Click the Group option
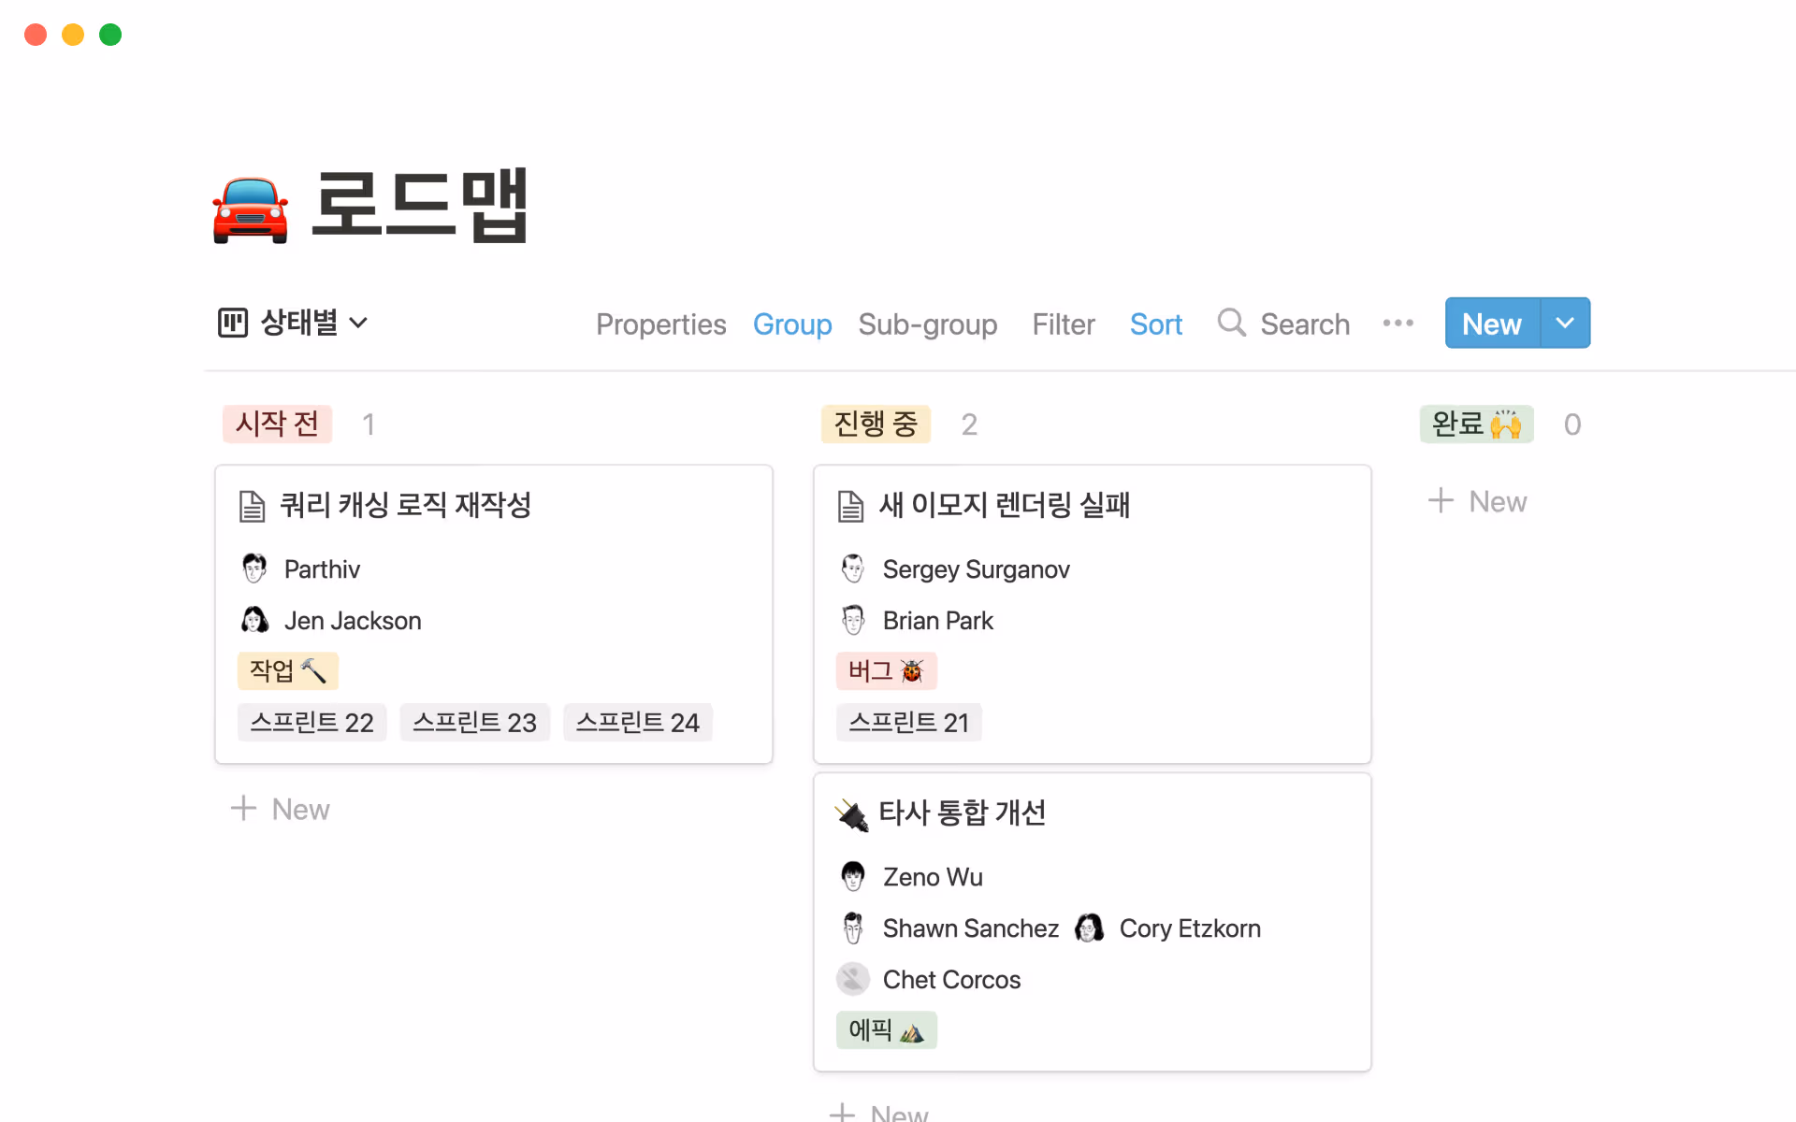The image size is (1796, 1122). click(x=792, y=324)
